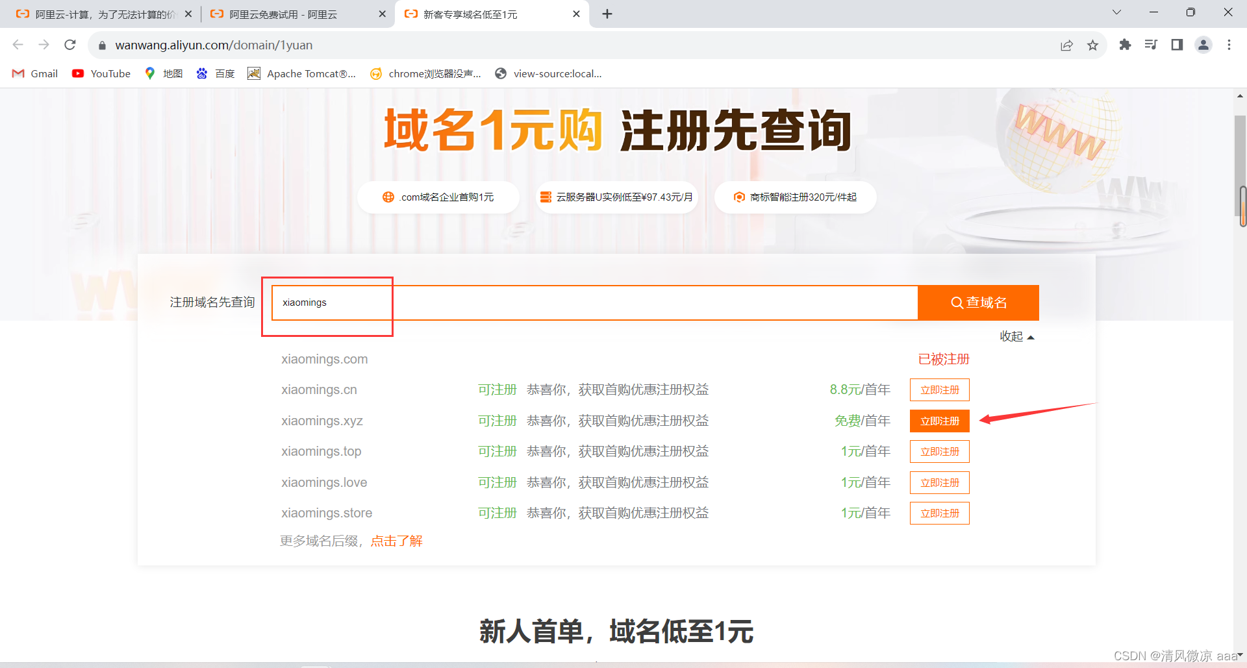The width and height of the screenshot is (1247, 668).
Task: Click the 1元/首年 price for xiaomings.love
Action: (x=866, y=482)
